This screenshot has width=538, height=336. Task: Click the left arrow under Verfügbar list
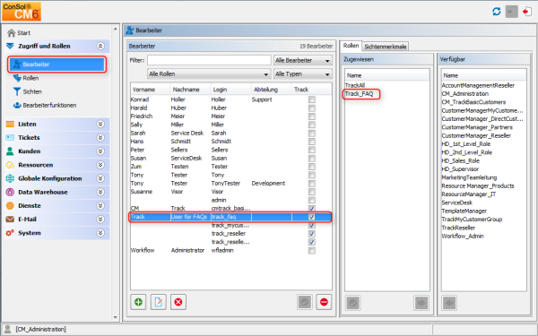pyautogui.click(x=449, y=303)
